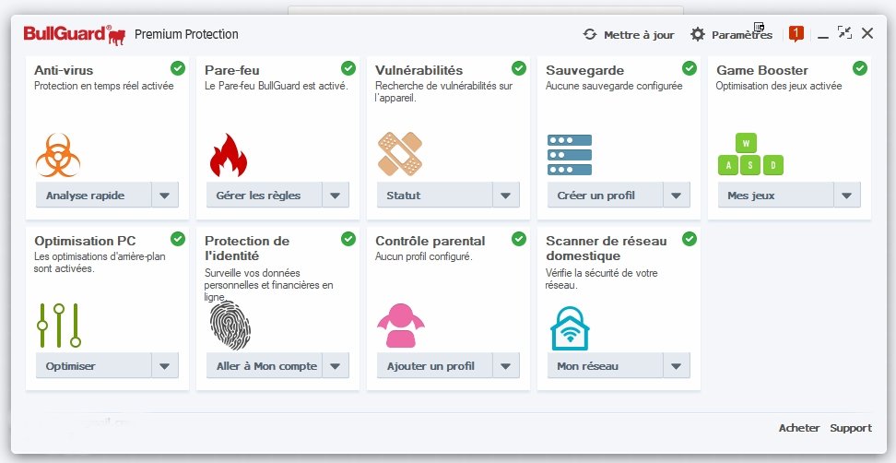Screen dimensions: 896x463
Task: Click the Sauvegarde card title
Action: 584,70
